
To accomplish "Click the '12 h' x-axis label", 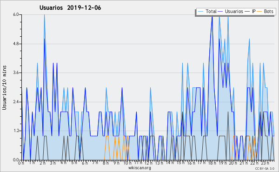I will point(148,163).
